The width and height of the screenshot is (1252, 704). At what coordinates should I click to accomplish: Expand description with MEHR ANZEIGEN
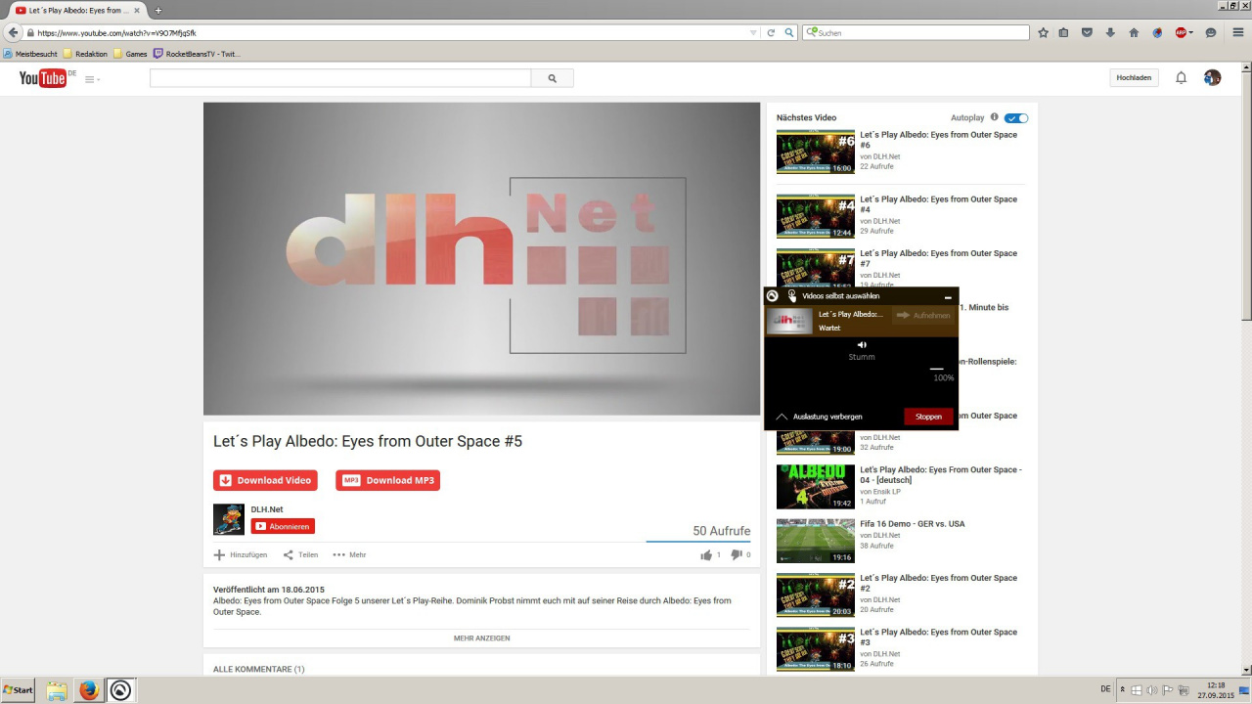pos(481,638)
